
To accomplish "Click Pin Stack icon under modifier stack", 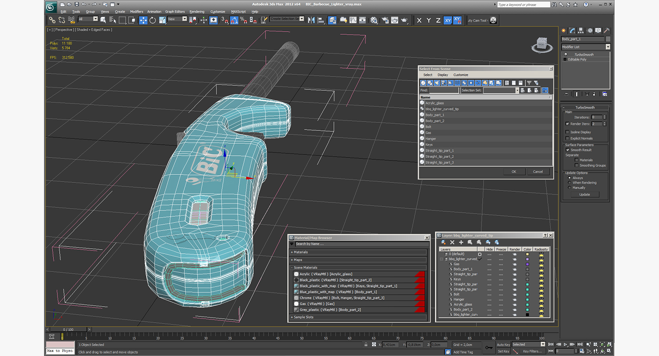I will pos(566,94).
